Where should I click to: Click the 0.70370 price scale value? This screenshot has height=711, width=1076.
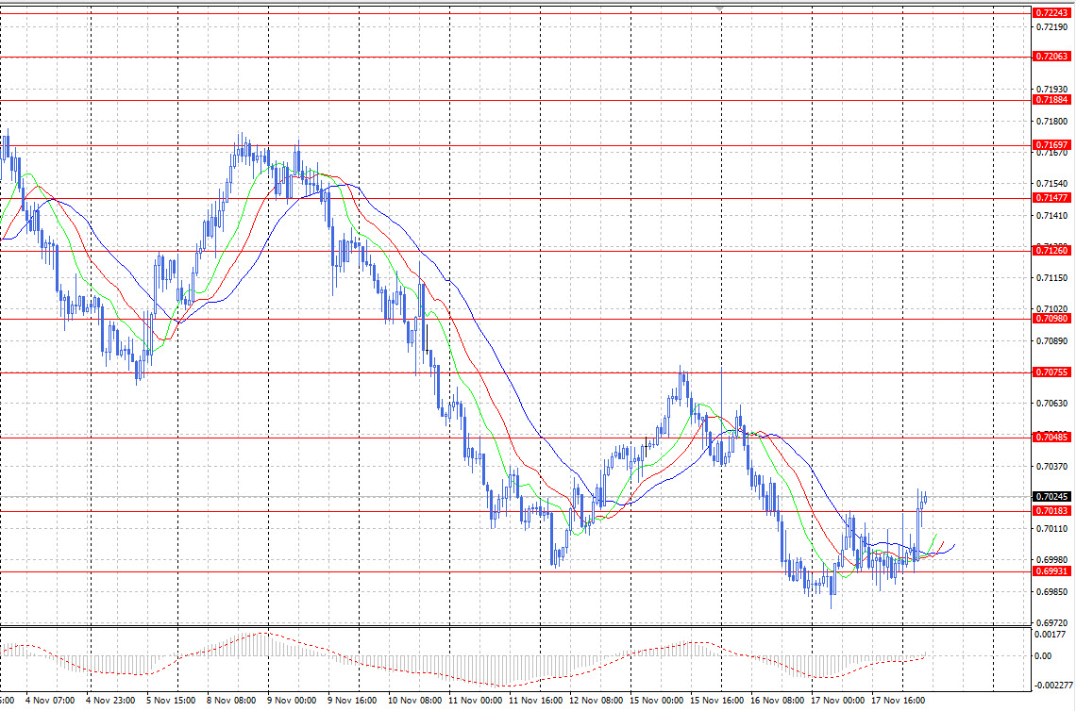click(x=1051, y=466)
